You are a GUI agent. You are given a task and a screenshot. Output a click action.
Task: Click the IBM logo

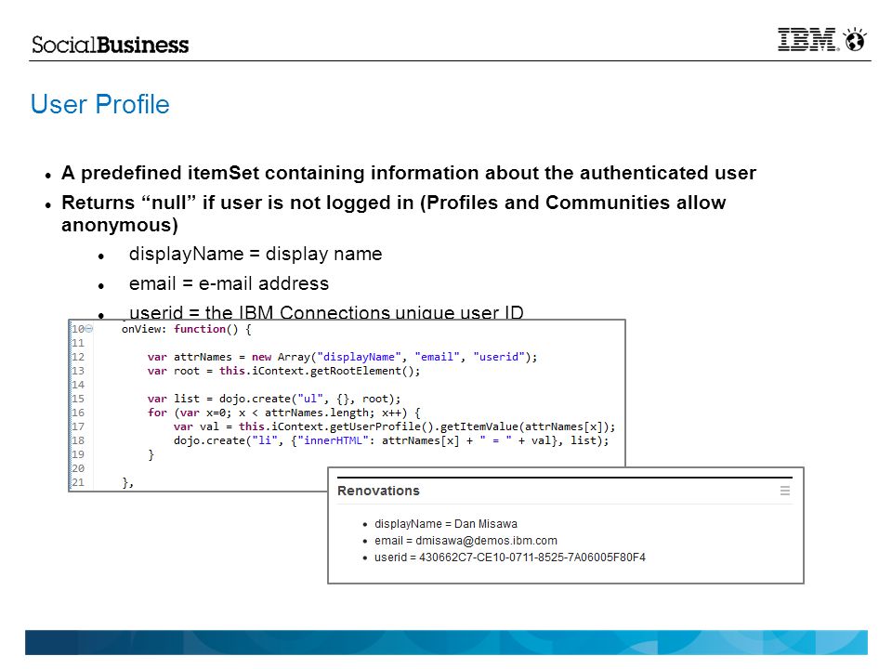pyautogui.click(x=807, y=39)
